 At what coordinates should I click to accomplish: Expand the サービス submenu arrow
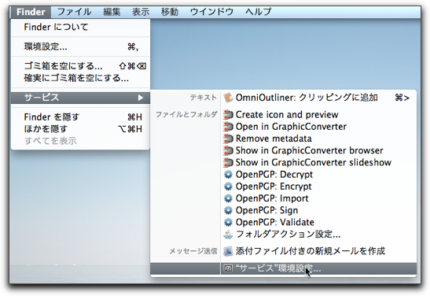coord(141,98)
